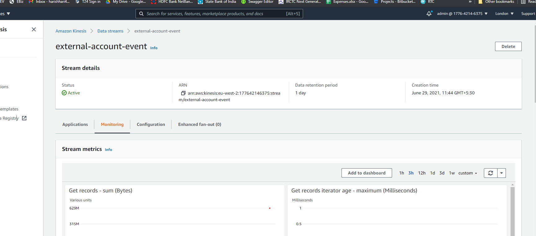Go to Data streams breadcrumb link
Viewport: 536px width, 236px height.
110,31
